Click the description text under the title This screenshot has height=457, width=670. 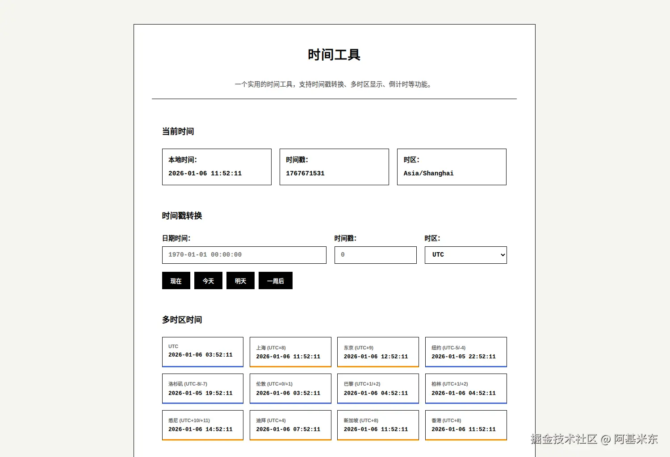coord(334,84)
